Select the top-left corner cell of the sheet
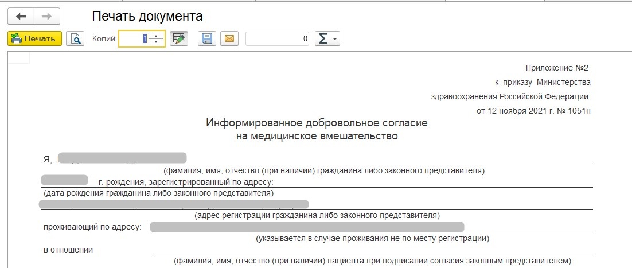This screenshot has height=268, width=632. (x=18, y=57)
